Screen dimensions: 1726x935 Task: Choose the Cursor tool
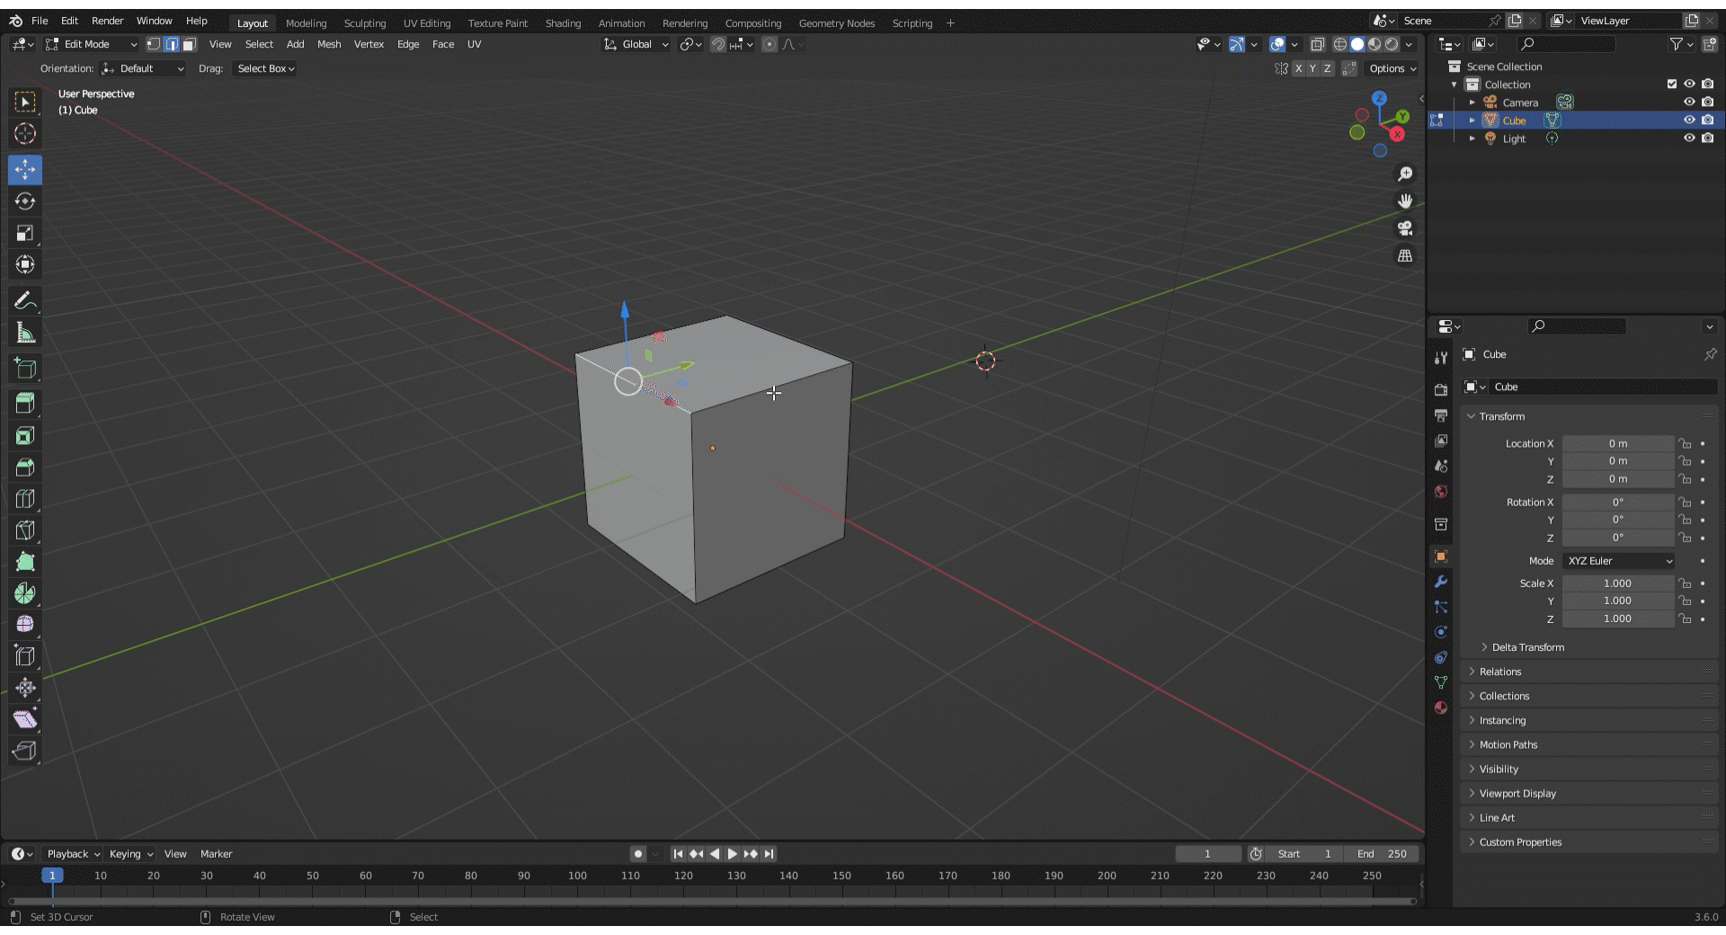point(25,134)
